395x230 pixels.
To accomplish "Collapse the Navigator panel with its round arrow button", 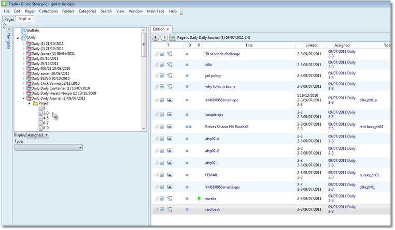I will click(9, 29).
